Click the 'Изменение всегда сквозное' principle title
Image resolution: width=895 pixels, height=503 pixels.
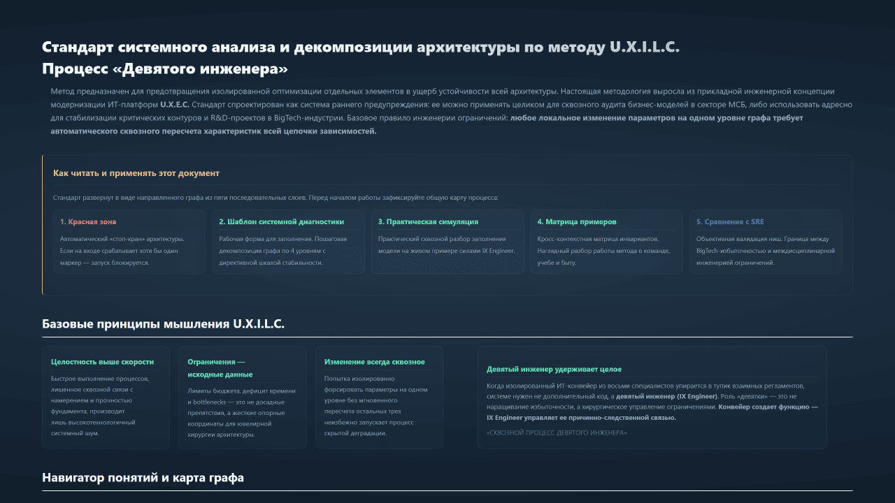(x=375, y=362)
